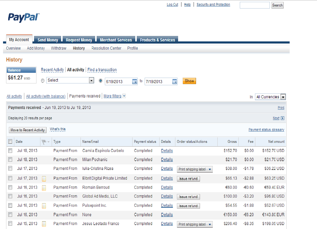
Task: Select the date range radio button
Action: click(101, 81)
